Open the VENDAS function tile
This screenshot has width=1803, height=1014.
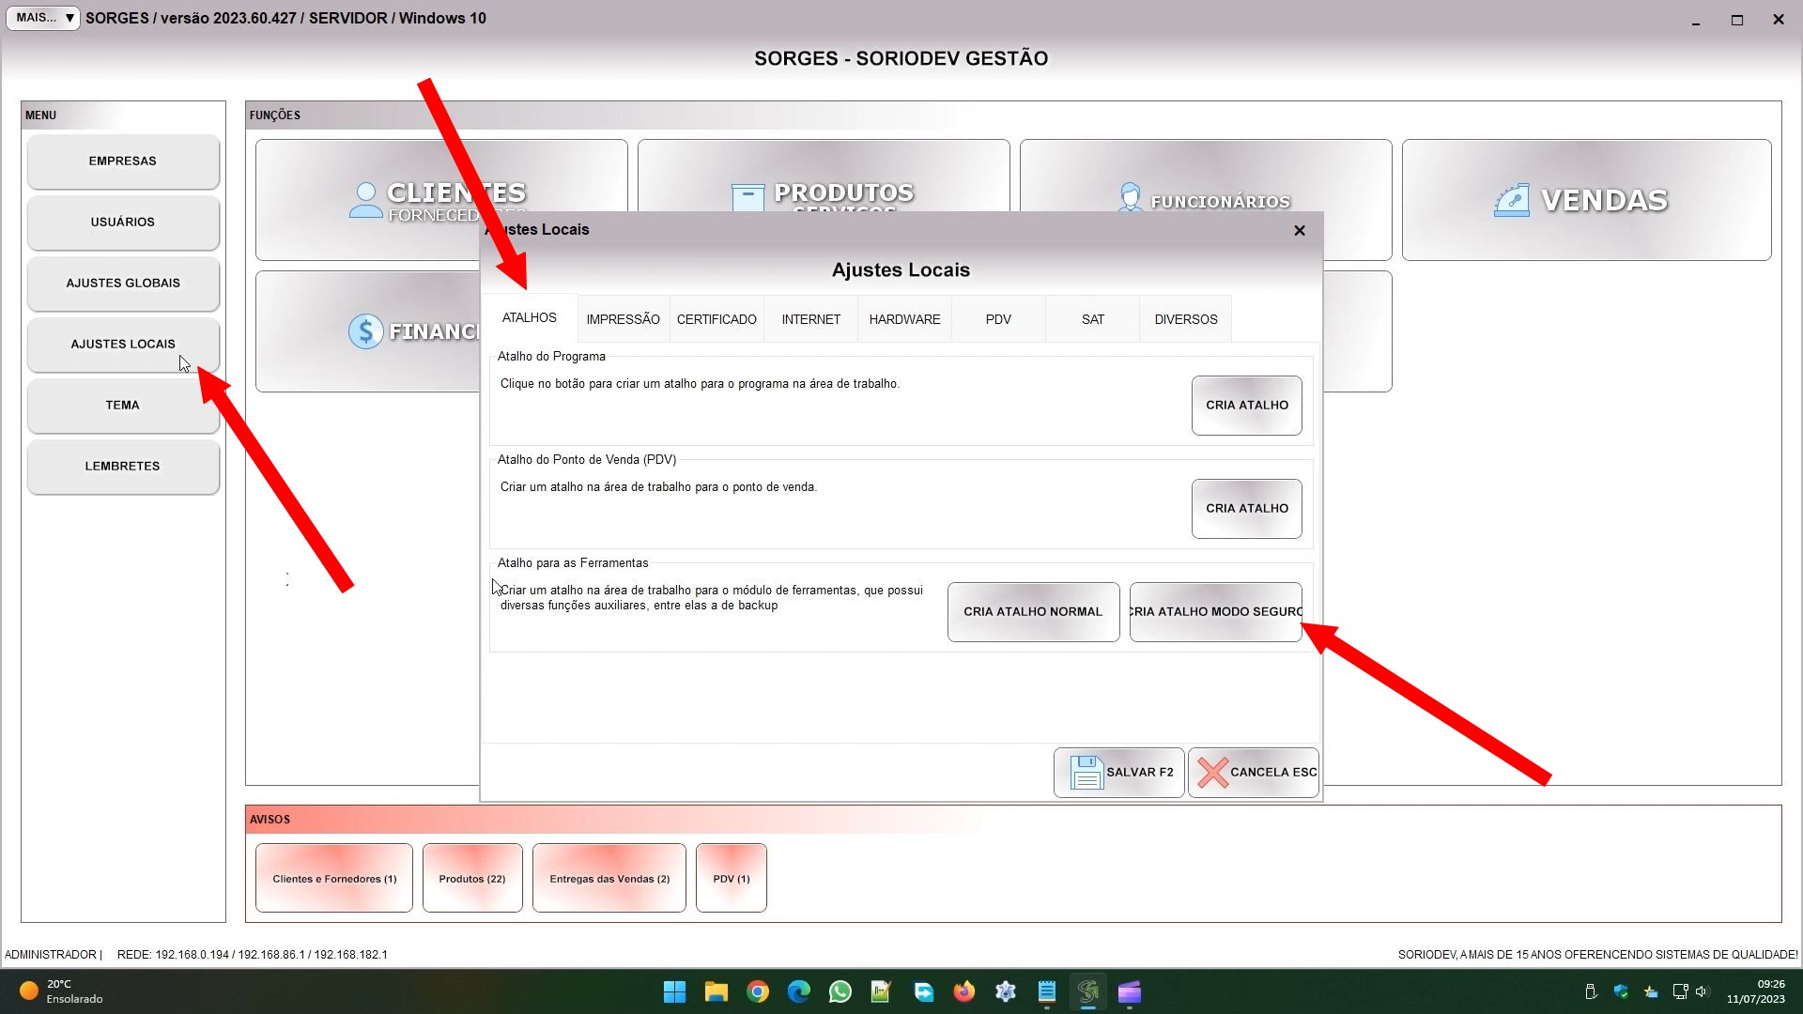[1587, 200]
